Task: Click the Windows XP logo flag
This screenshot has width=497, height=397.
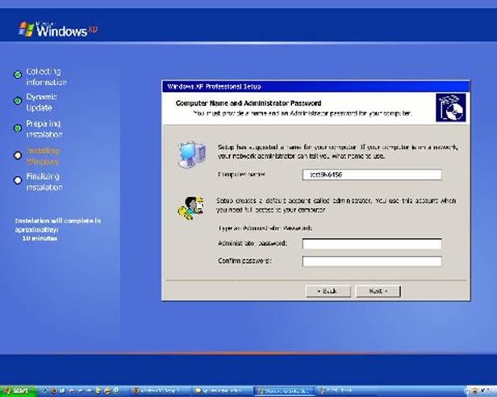Action: (x=27, y=29)
